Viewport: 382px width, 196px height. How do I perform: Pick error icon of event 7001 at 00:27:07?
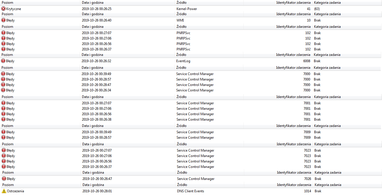tap(4, 103)
